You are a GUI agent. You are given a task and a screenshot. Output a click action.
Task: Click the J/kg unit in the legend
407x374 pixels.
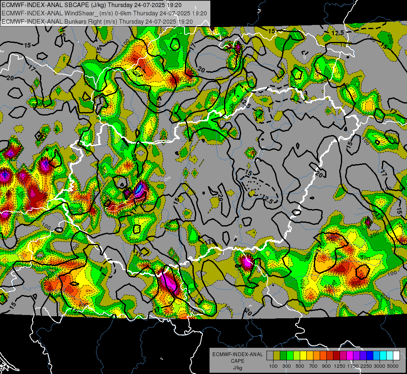pos(237,368)
